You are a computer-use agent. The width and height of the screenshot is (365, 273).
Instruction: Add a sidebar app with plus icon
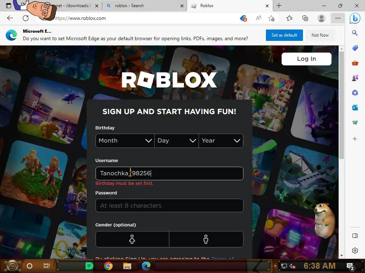click(x=355, y=139)
